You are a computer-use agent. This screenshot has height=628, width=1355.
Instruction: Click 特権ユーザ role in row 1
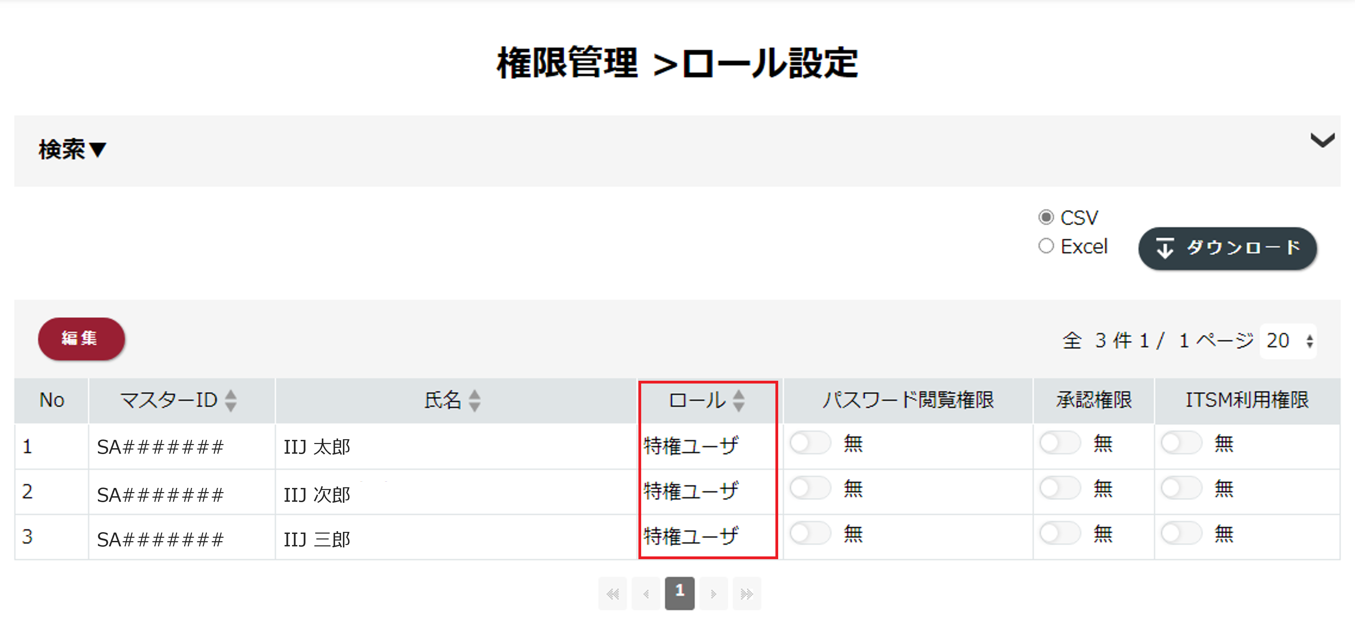[x=691, y=446]
